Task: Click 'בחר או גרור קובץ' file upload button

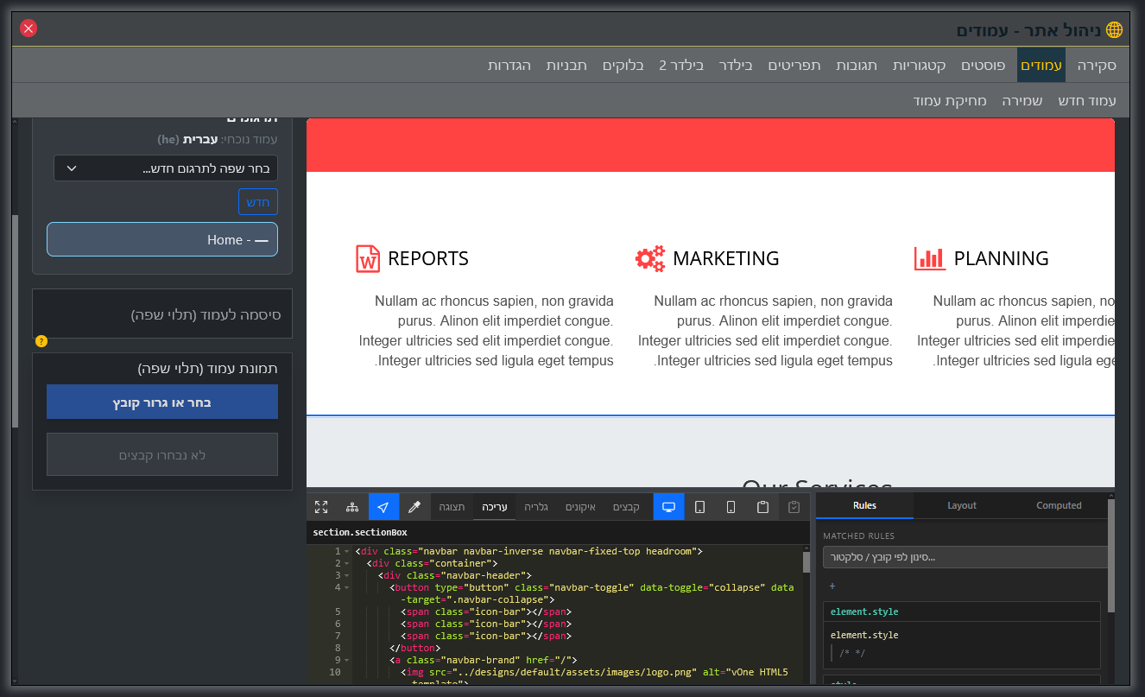Action: 162,402
